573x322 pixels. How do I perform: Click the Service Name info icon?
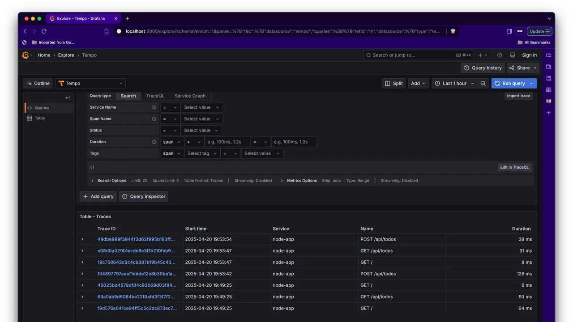[x=154, y=107]
